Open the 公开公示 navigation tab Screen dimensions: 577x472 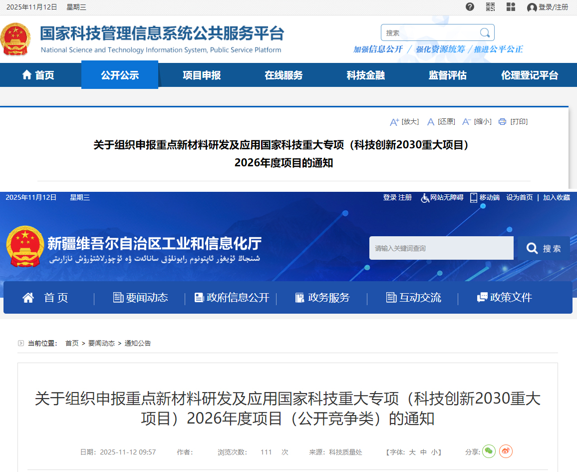click(x=120, y=75)
